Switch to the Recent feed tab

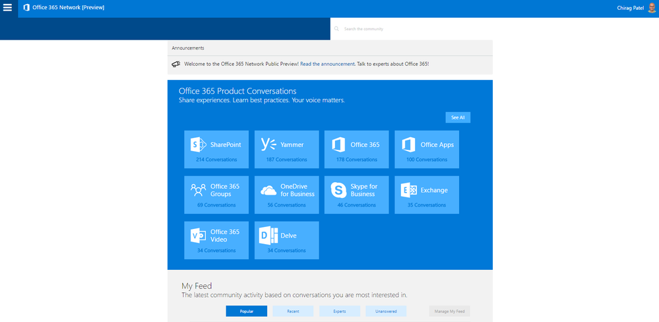[x=293, y=311]
